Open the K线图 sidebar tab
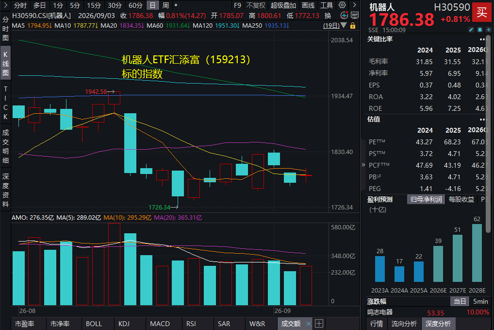Viewport: 494px width, 330px height. [5, 64]
